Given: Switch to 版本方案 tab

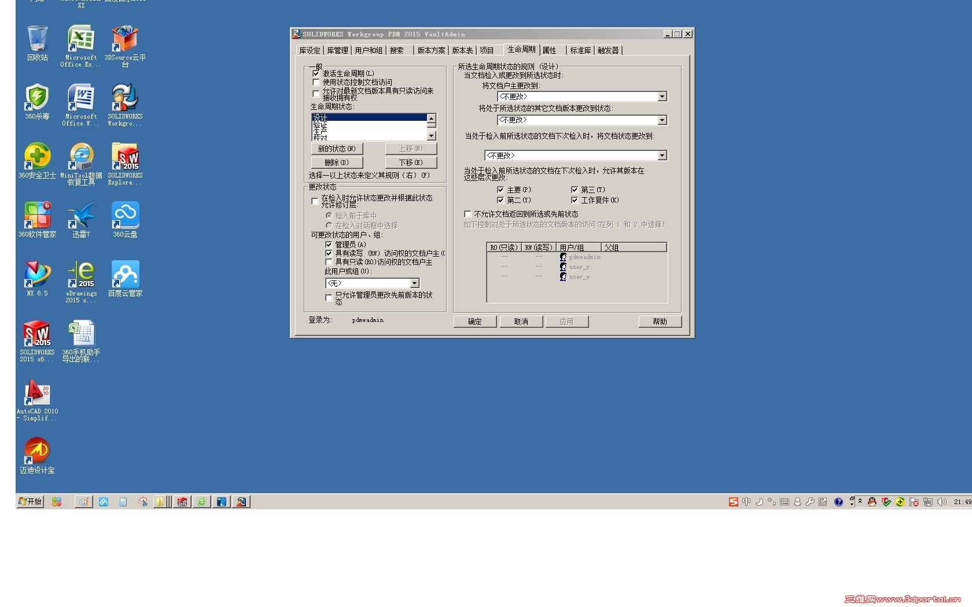Looking at the screenshot, I should (431, 50).
